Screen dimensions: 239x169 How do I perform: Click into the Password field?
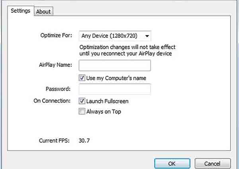115,89
